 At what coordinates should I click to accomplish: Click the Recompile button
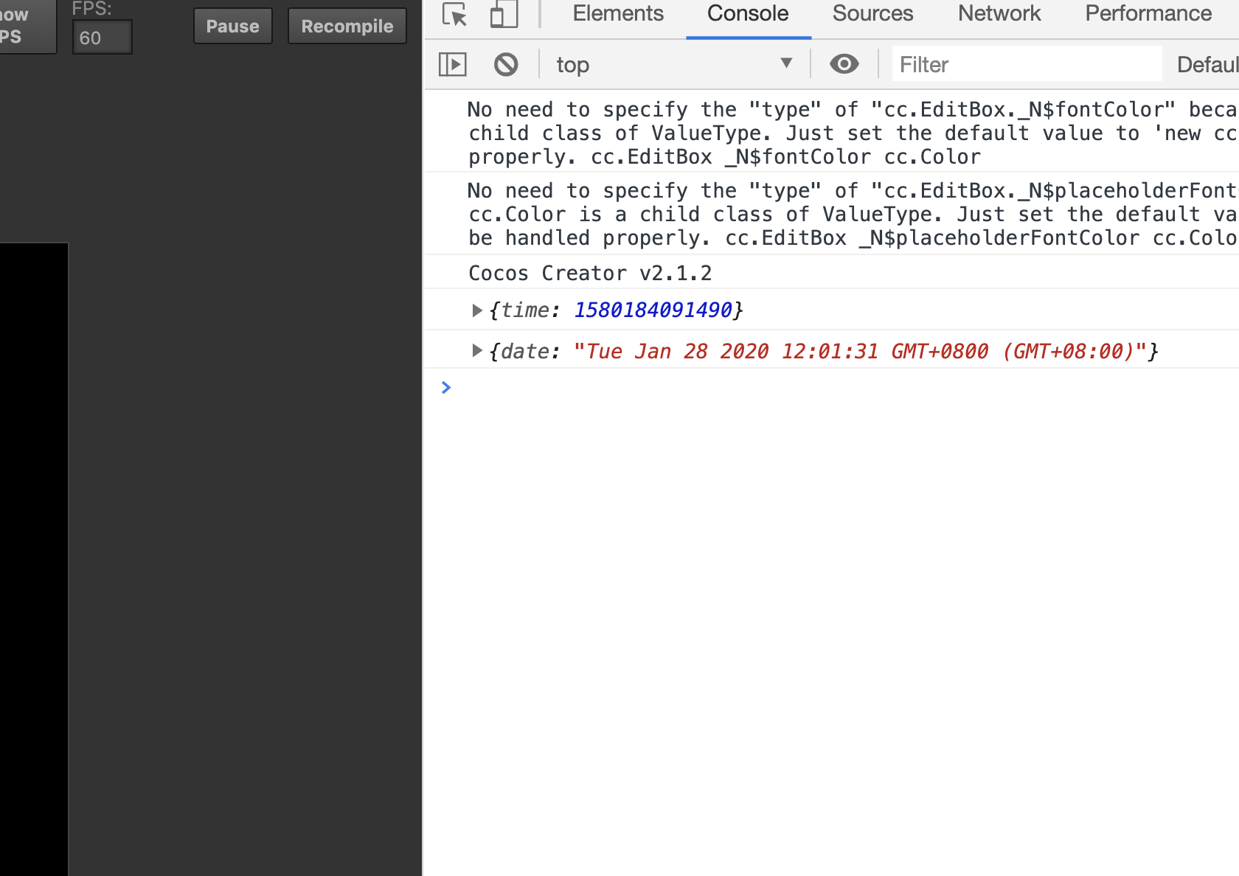tap(347, 27)
